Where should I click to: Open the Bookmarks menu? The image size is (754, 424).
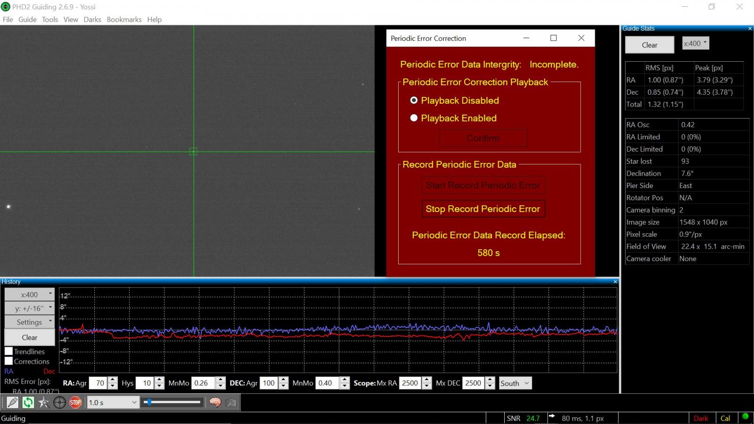point(124,19)
